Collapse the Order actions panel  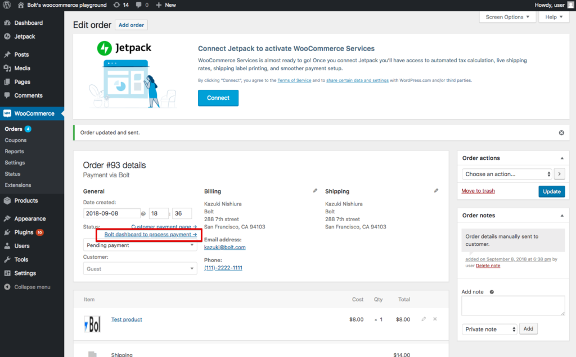[x=560, y=158]
